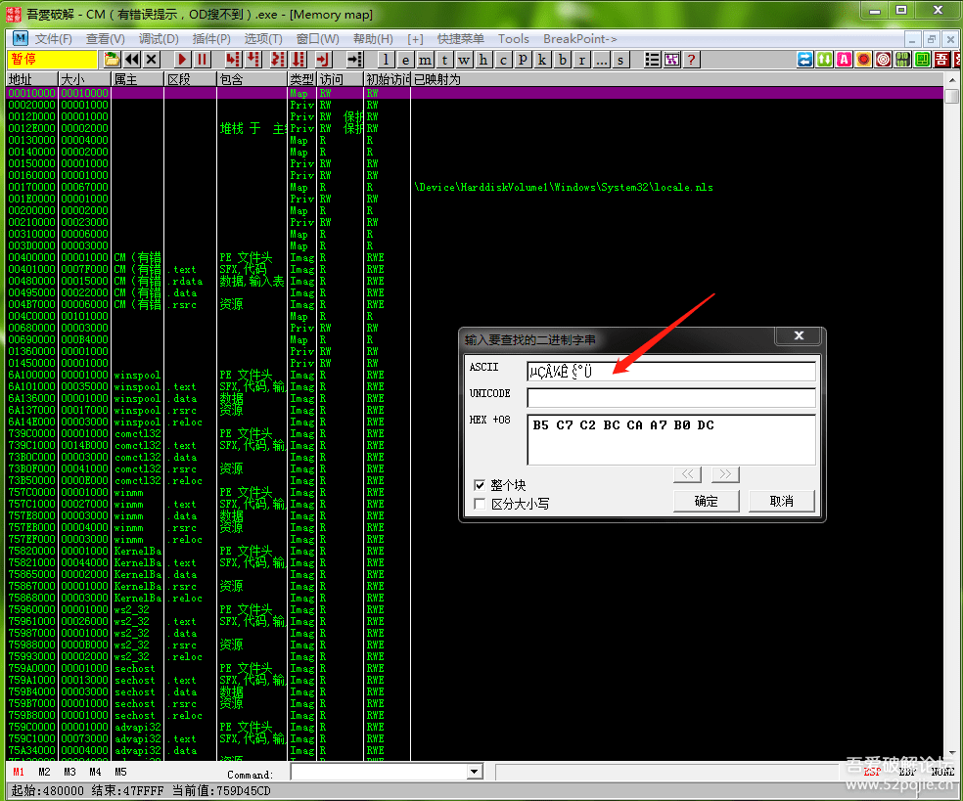Open the Tools menu

tap(514, 39)
